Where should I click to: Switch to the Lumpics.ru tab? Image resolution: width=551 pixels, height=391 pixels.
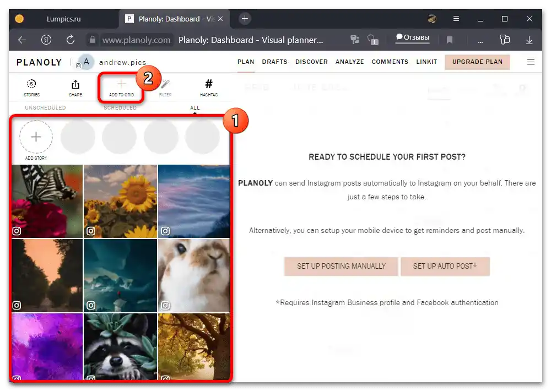click(x=63, y=19)
